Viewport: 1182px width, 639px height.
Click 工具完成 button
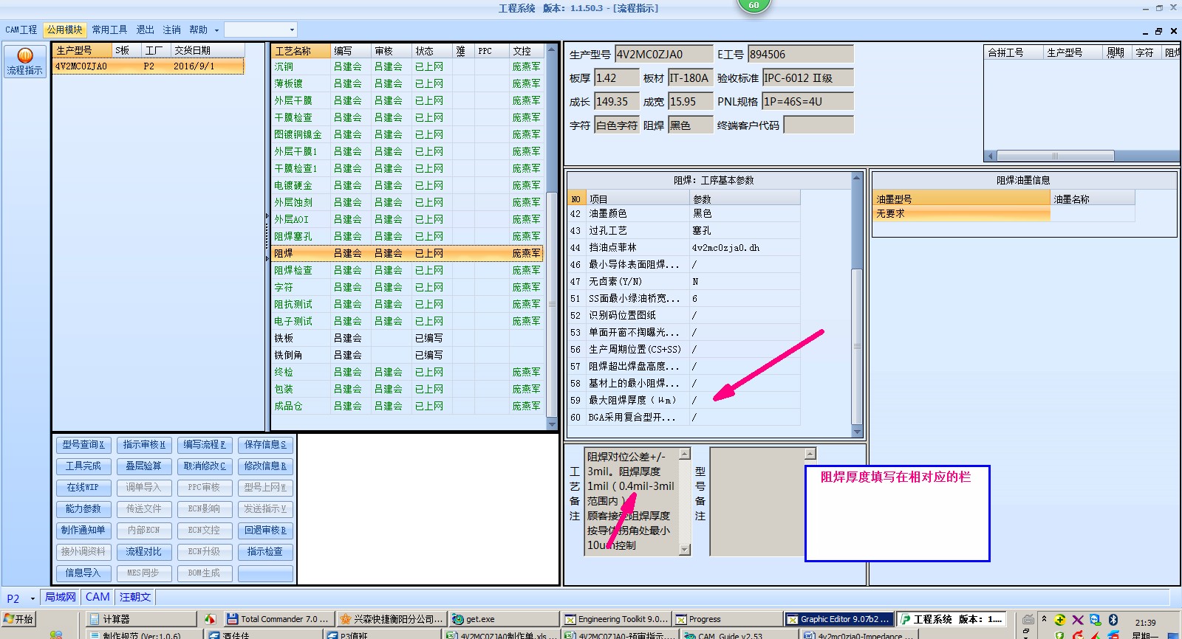coord(83,466)
